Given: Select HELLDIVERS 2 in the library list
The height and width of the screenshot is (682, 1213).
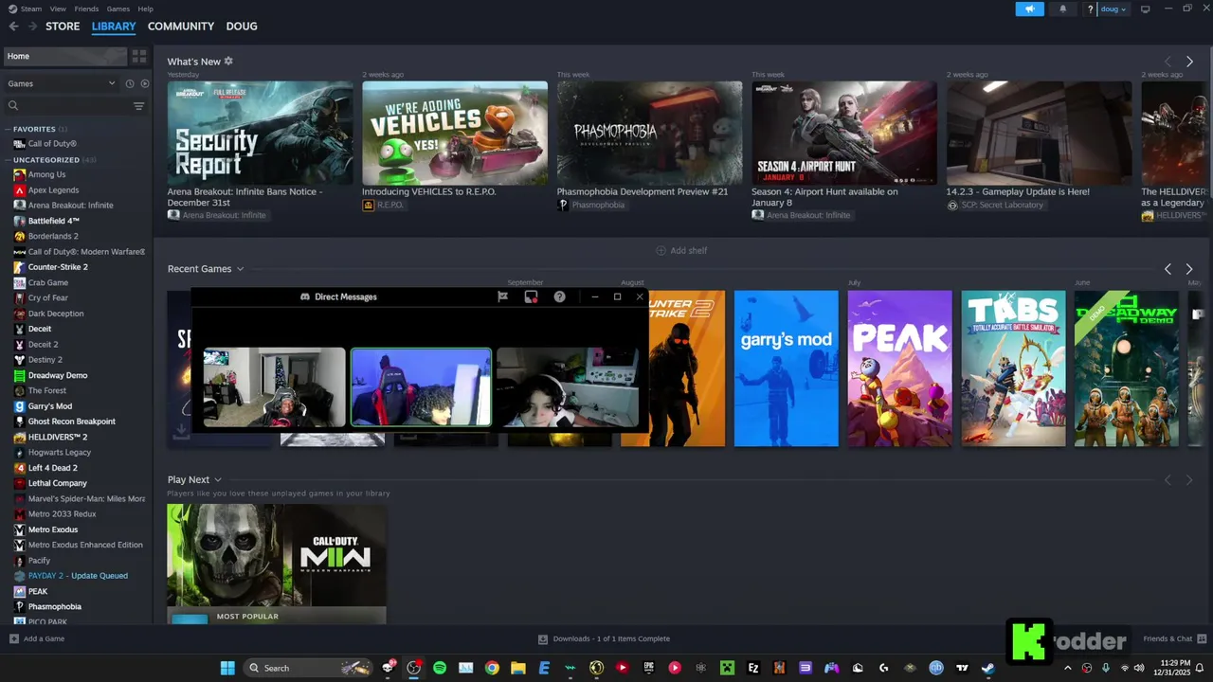Looking at the screenshot, I should click(57, 437).
